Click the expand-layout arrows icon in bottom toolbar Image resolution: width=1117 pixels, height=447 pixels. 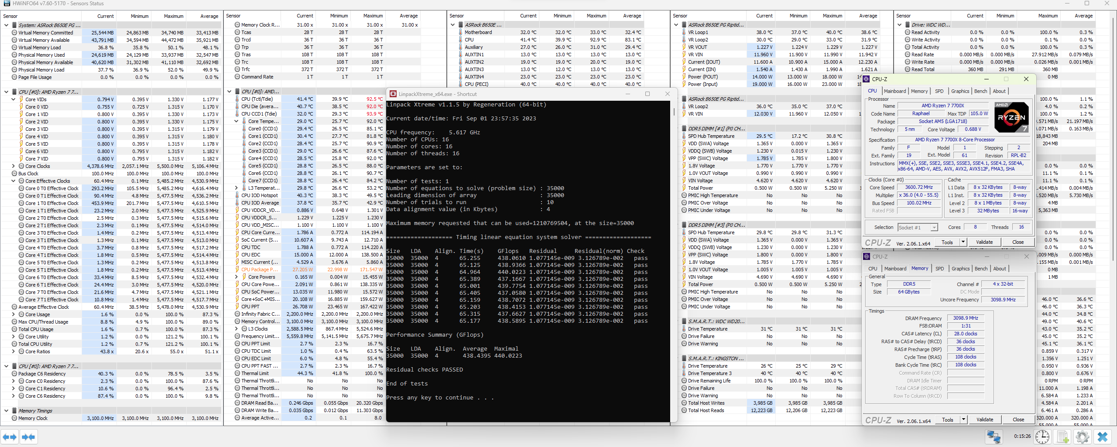[10, 437]
